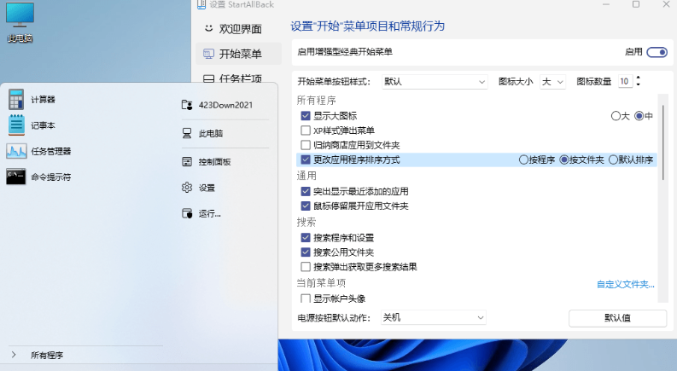Launch Command Prompt icon in start menu
The height and width of the screenshot is (371, 677).
point(16,177)
